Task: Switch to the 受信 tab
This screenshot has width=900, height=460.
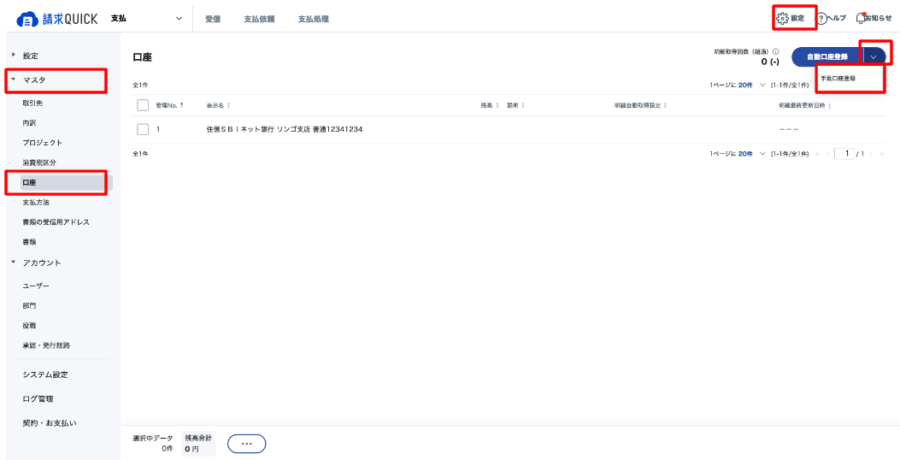Action: pyautogui.click(x=213, y=18)
